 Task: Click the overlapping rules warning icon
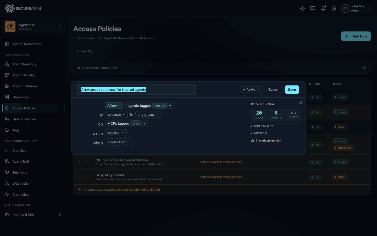(x=253, y=141)
